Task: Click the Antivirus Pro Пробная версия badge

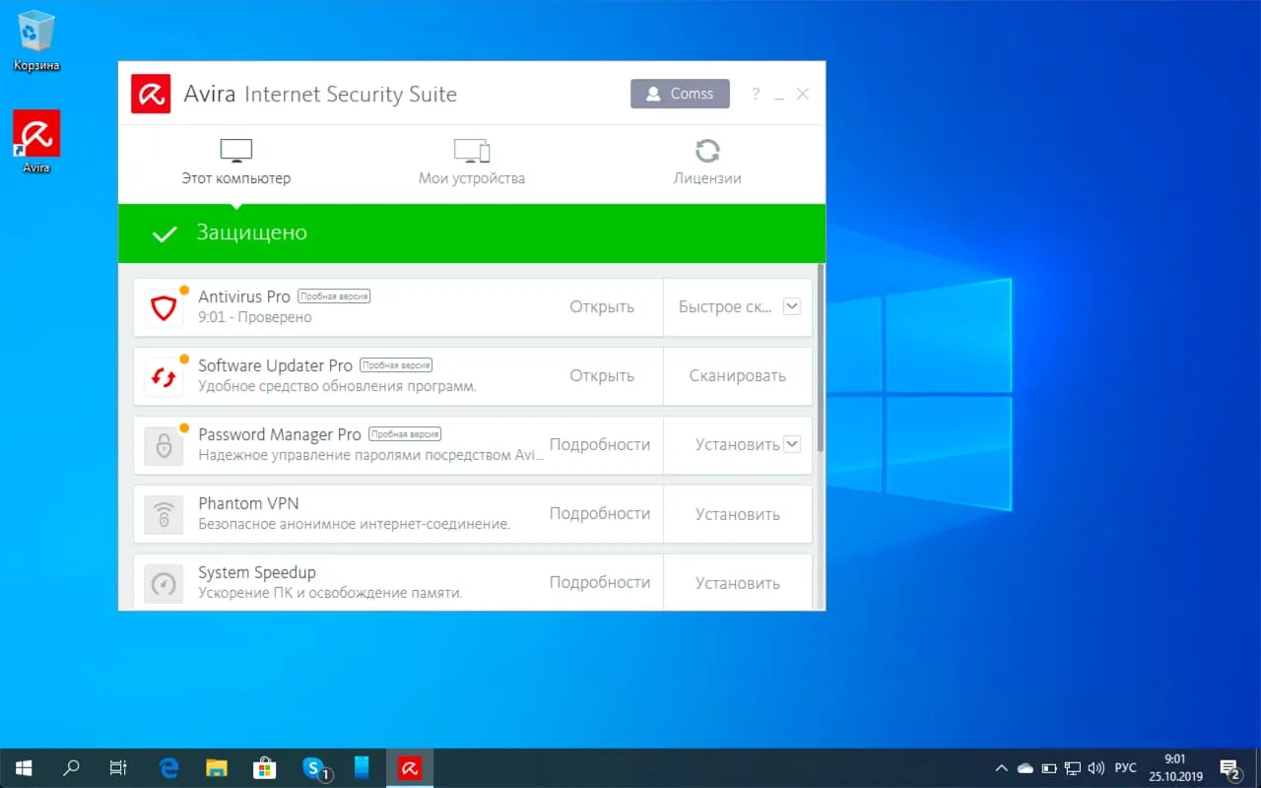Action: (x=334, y=296)
